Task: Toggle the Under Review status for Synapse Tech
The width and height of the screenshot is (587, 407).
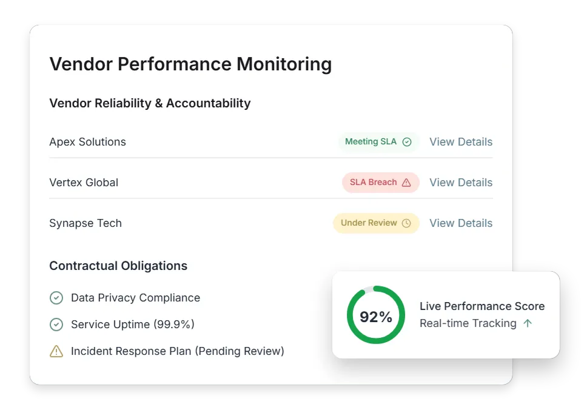Action: pyautogui.click(x=376, y=223)
